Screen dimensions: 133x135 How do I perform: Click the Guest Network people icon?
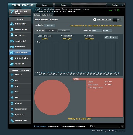(12, 30)
